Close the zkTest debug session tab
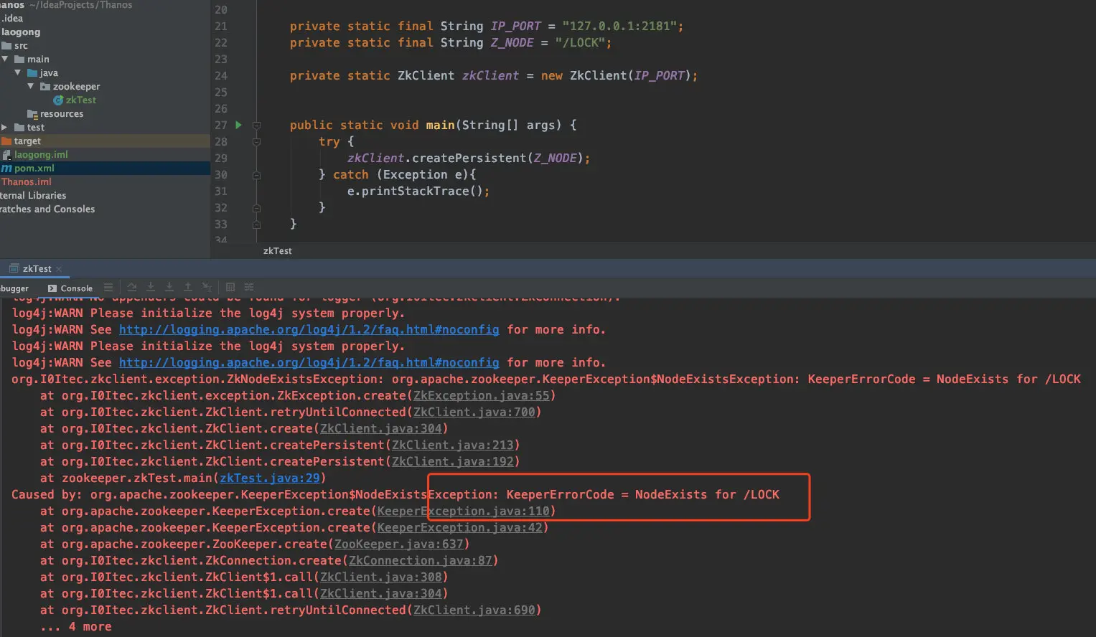Image resolution: width=1096 pixels, height=637 pixels. 59,269
